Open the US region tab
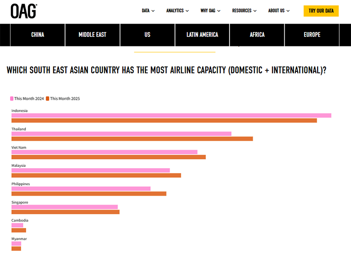This screenshot has height=254, width=351. 147,35
